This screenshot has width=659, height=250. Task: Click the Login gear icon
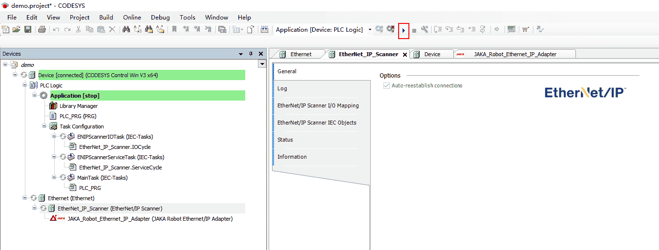pyautogui.click(x=379, y=30)
